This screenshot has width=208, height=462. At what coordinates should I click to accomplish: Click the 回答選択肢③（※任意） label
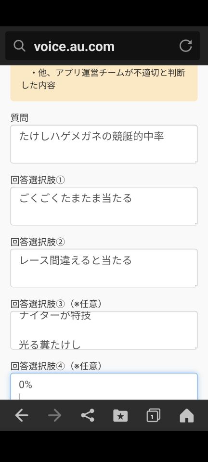pyautogui.click(x=56, y=304)
